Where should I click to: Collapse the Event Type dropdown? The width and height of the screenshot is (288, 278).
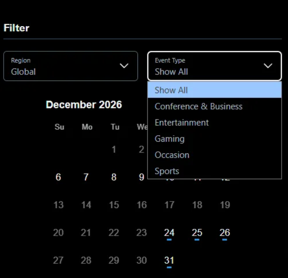coord(214,66)
